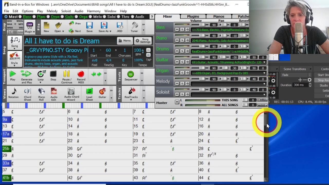Viewport: 329px width, 185px height.
Task: Click the help question mark icon
Action: (152, 17)
